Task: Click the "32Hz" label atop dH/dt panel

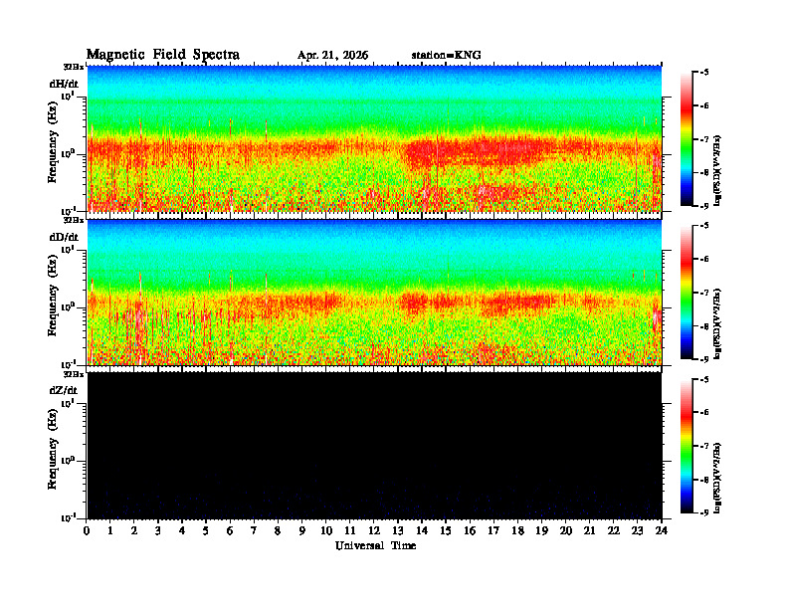Action: click(x=73, y=67)
